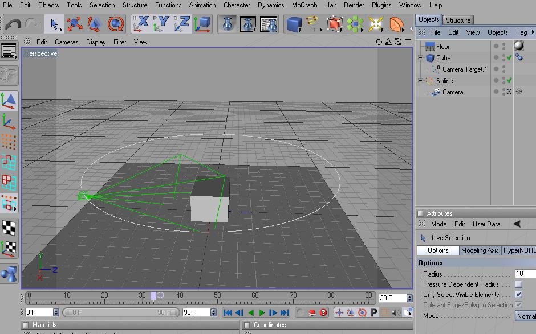Select the Rotate tool icon

click(x=116, y=24)
